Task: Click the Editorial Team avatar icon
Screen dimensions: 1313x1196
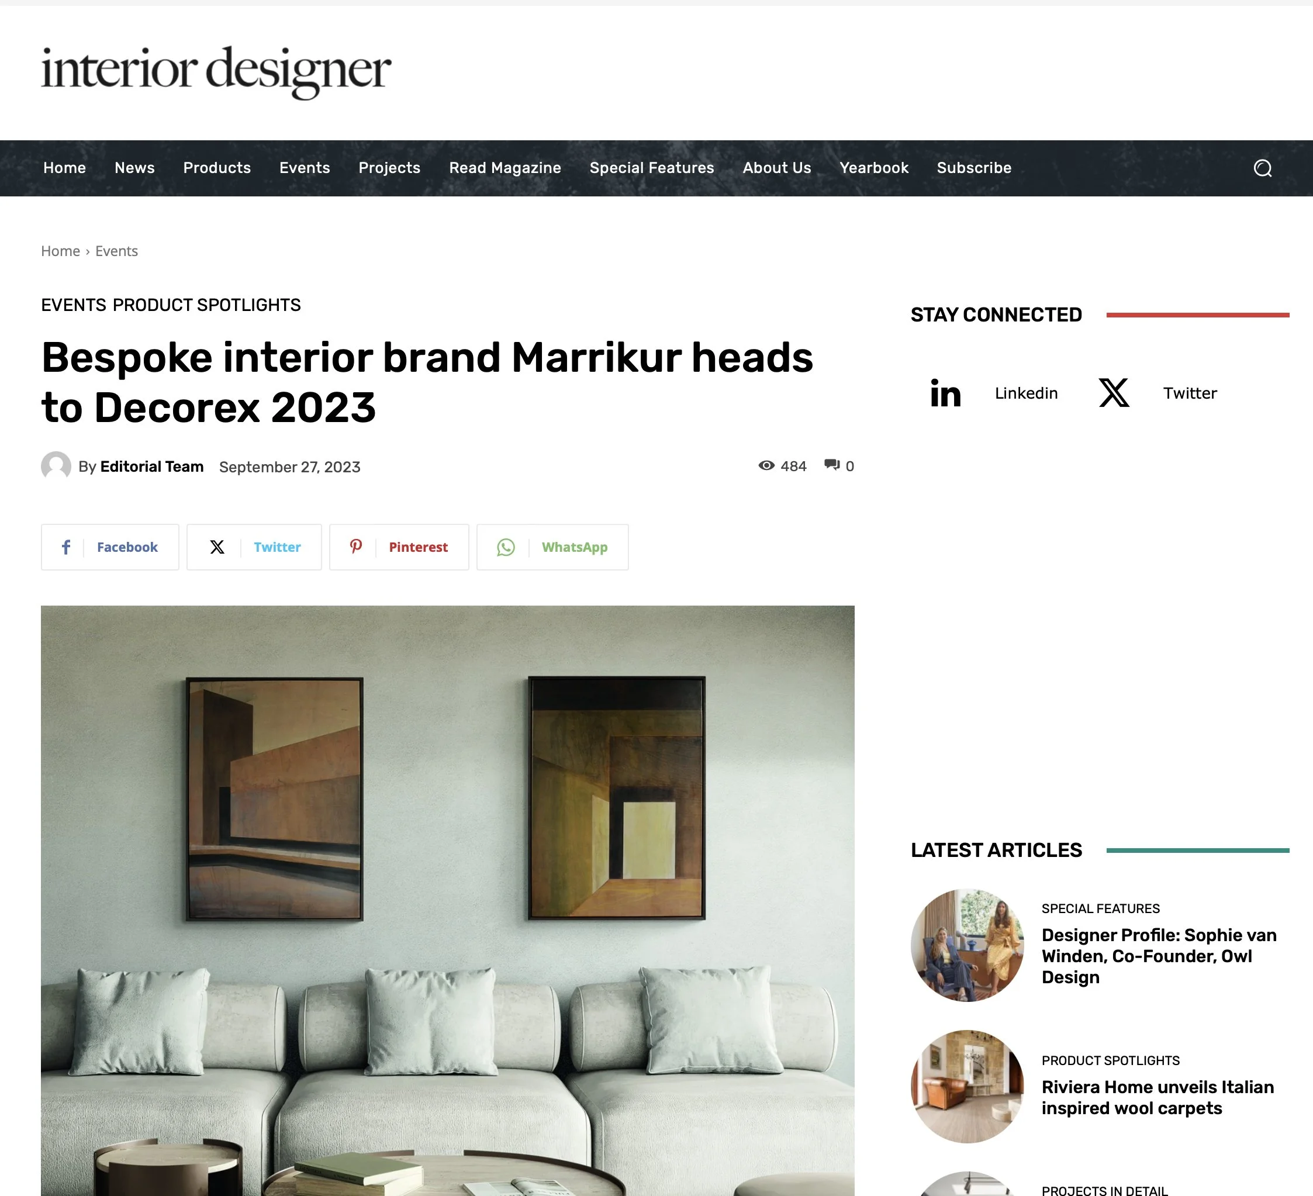Action: [x=56, y=466]
